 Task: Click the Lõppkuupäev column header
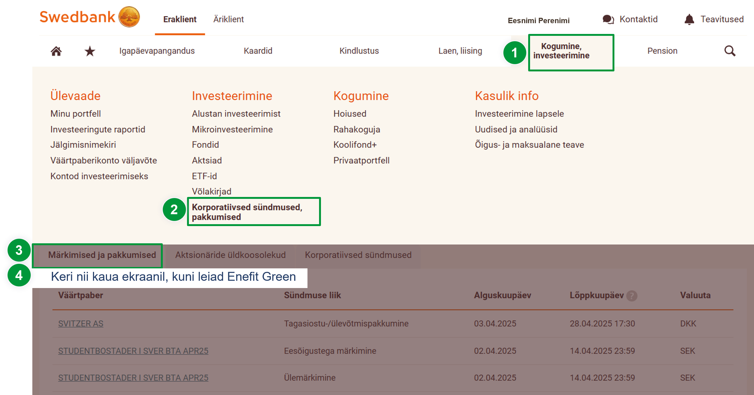597,295
